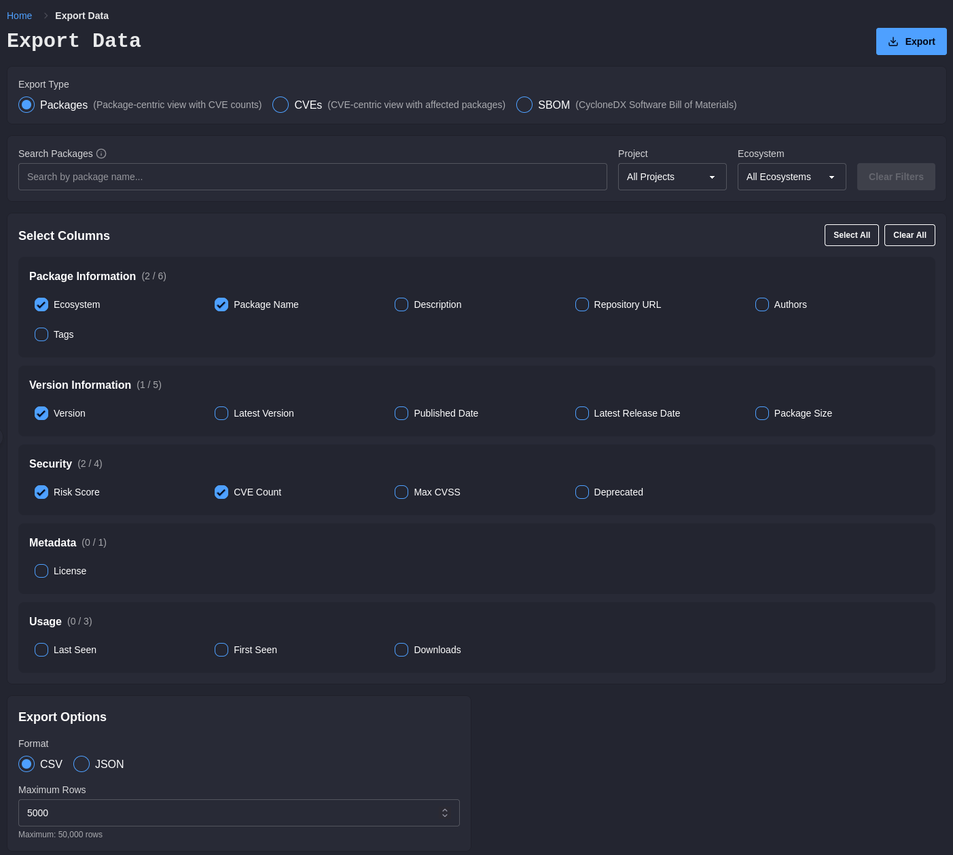Open the All Ecosystems dropdown
This screenshot has width=953, height=855.
tap(792, 177)
